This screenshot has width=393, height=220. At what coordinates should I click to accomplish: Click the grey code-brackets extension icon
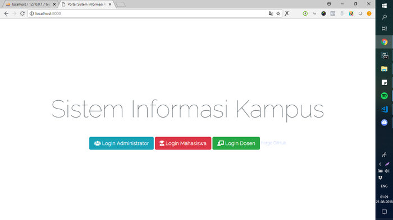[x=332, y=13]
